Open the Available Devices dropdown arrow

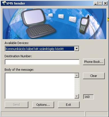77,49
